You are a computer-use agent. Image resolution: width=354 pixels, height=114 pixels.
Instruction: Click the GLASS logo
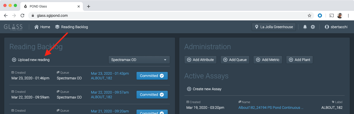click(x=13, y=27)
